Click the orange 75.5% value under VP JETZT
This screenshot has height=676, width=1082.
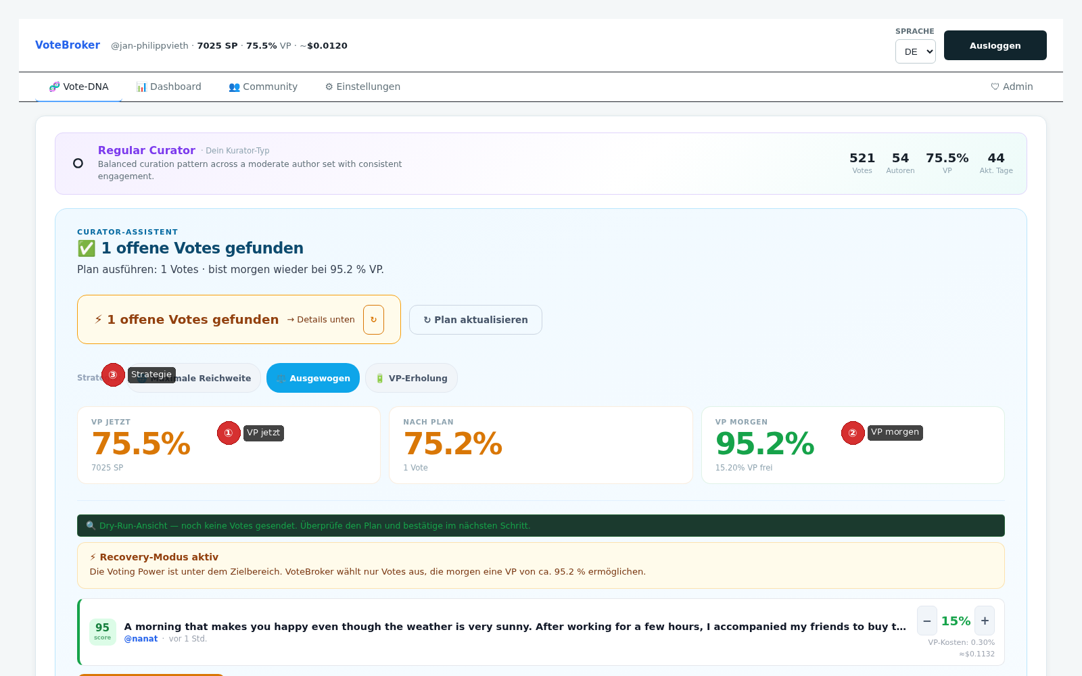pos(141,444)
